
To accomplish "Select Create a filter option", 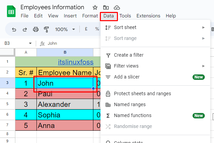I will (155, 55).
